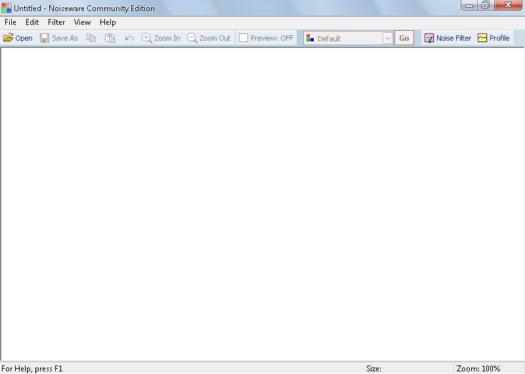This screenshot has width=525, height=374.
Task: Click the Save As floppy disk icon
Action: coord(45,38)
